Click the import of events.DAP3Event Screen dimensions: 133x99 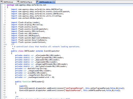coord(37,14)
